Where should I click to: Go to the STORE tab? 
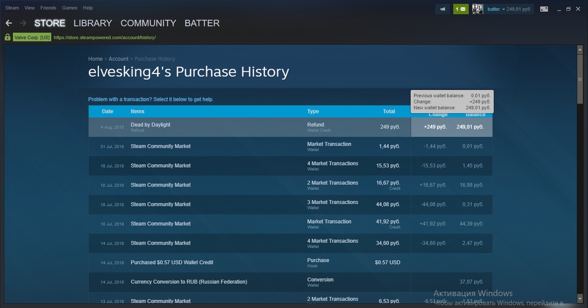pos(49,23)
